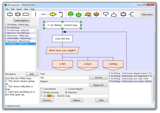This screenshot has height=113, width=160.
Task: Select '7. Go fishing - Switch loop' list item
Action: point(20,44)
